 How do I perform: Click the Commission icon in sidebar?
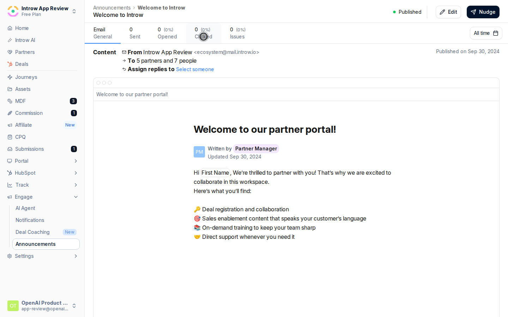coord(10,113)
